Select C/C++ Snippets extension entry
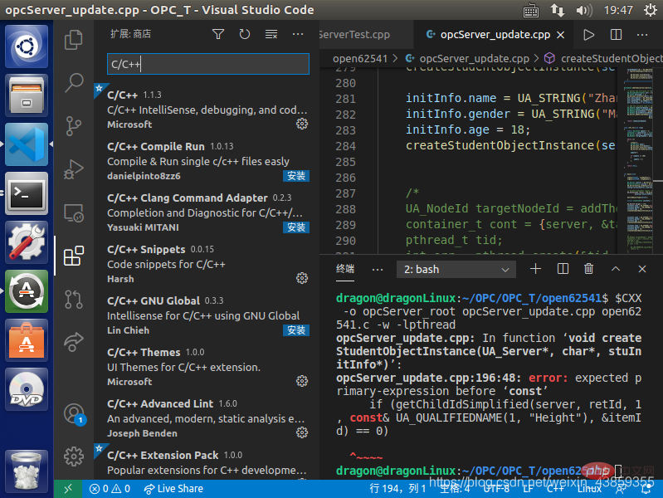This screenshot has height=498, width=663. pos(207,264)
